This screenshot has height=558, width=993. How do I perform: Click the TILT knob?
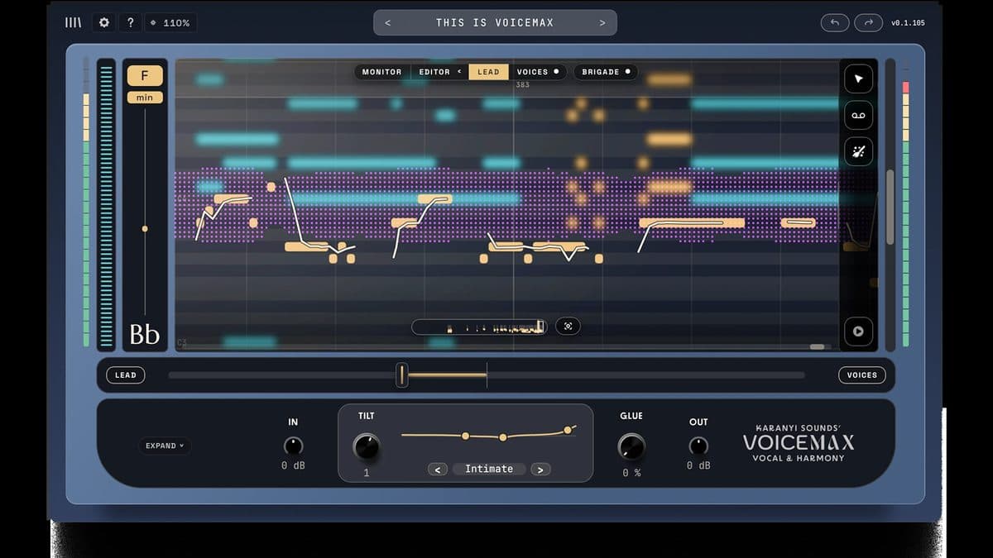tap(366, 447)
